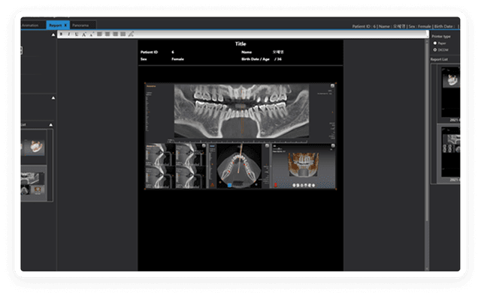This screenshot has height=296, width=481.
Task: Click the Report List heading
Action: 439,59
